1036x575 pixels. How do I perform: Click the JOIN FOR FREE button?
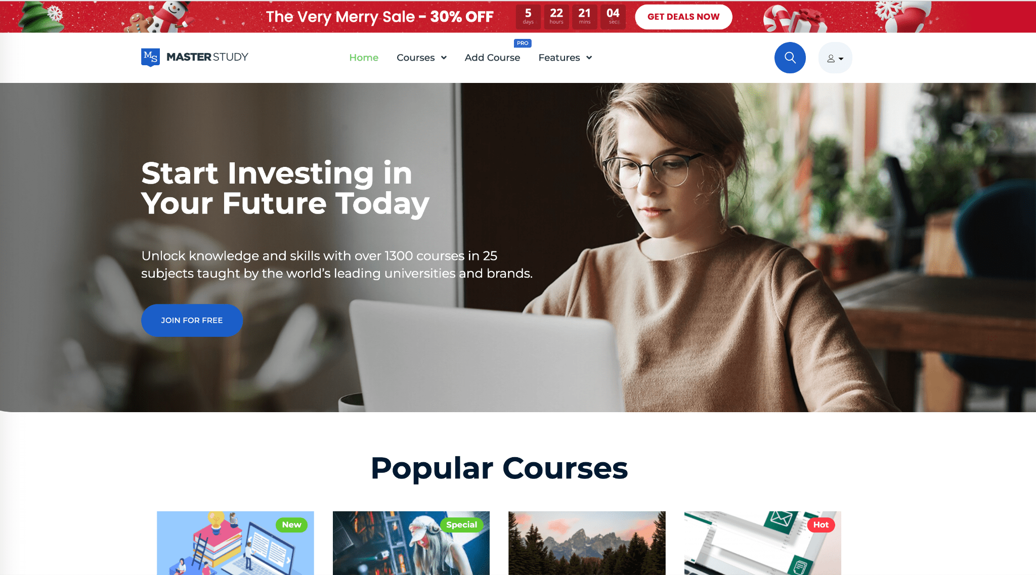pos(192,320)
